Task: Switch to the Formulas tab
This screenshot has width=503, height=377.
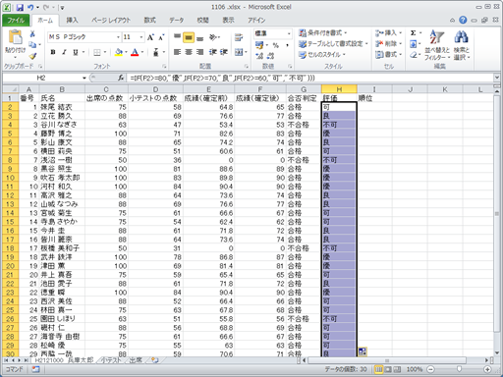Action: point(150,21)
